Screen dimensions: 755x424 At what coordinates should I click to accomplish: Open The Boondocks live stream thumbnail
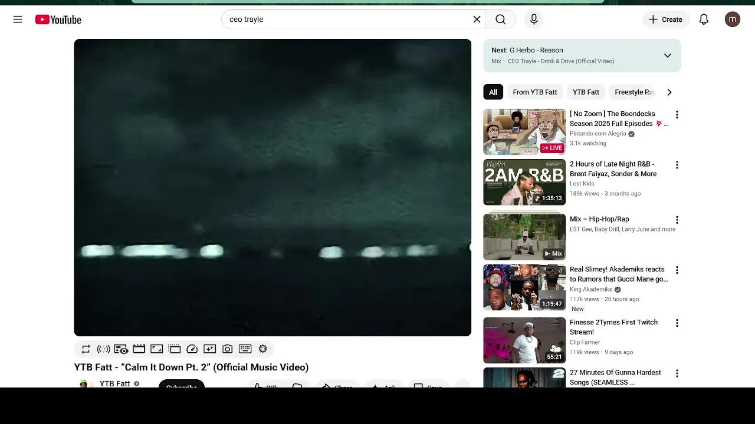[x=524, y=132]
